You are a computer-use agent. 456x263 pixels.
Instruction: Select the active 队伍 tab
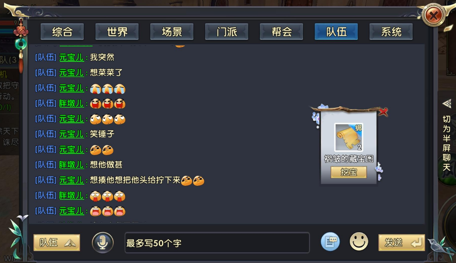click(336, 32)
